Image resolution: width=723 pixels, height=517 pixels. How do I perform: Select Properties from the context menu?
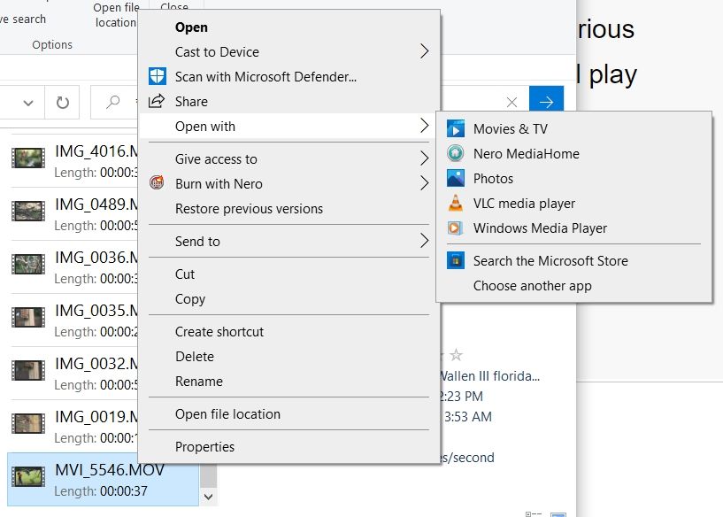point(204,447)
